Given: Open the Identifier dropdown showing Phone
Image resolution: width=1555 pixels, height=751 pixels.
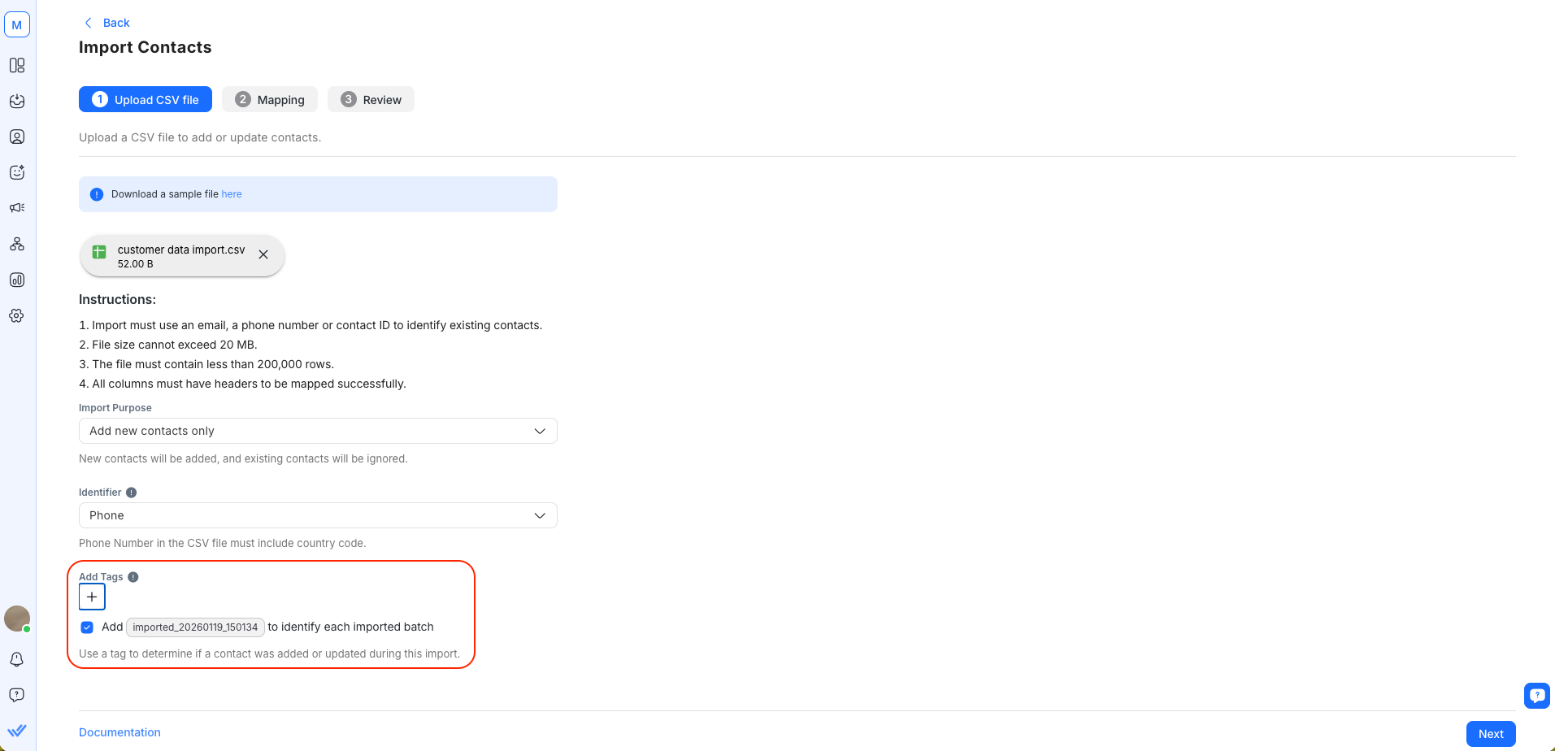Looking at the screenshot, I should coord(318,515).
